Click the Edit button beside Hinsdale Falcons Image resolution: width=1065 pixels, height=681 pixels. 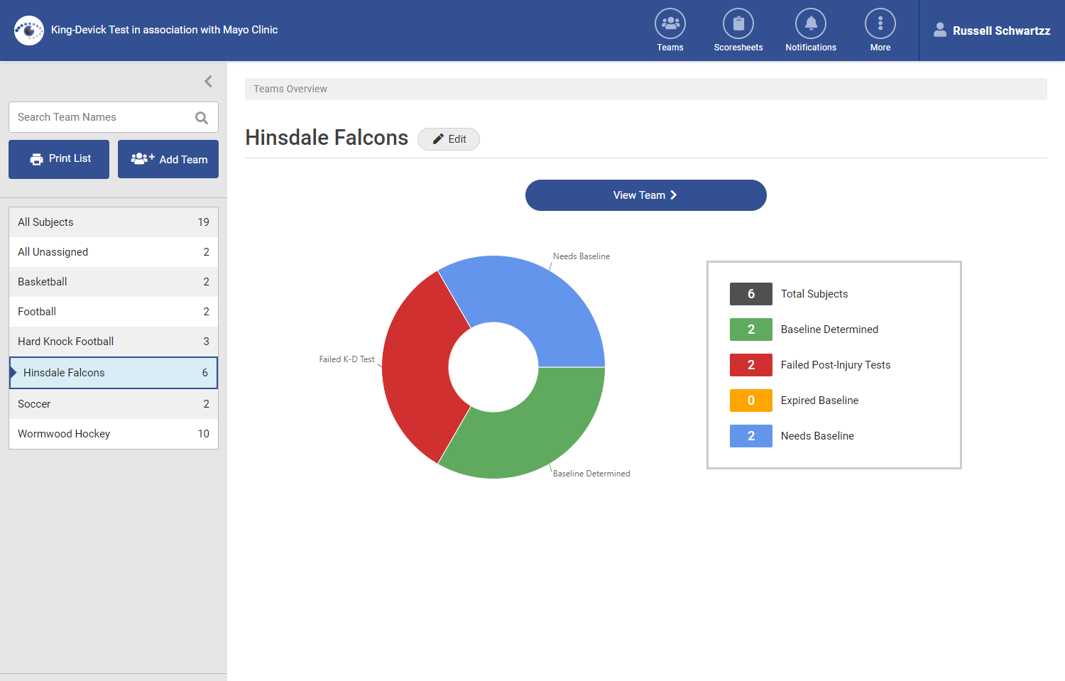pos(448,139)
